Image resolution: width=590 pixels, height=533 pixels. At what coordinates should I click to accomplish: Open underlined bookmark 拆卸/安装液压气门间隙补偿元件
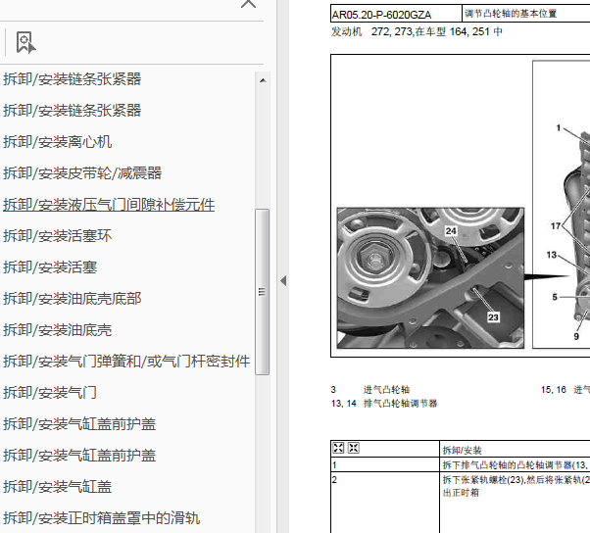coord(109,205)
